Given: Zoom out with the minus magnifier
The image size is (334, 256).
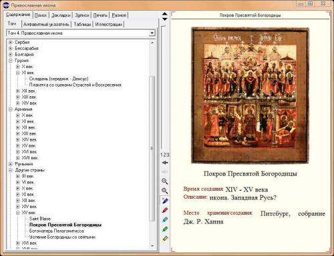Looking at the screenshot, I should 165,181.
